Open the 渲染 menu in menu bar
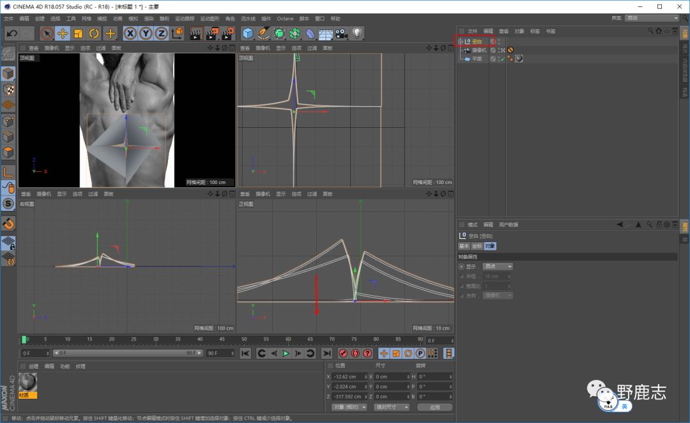Viewport: 690px width, 423px height. [x=148, y=19]
